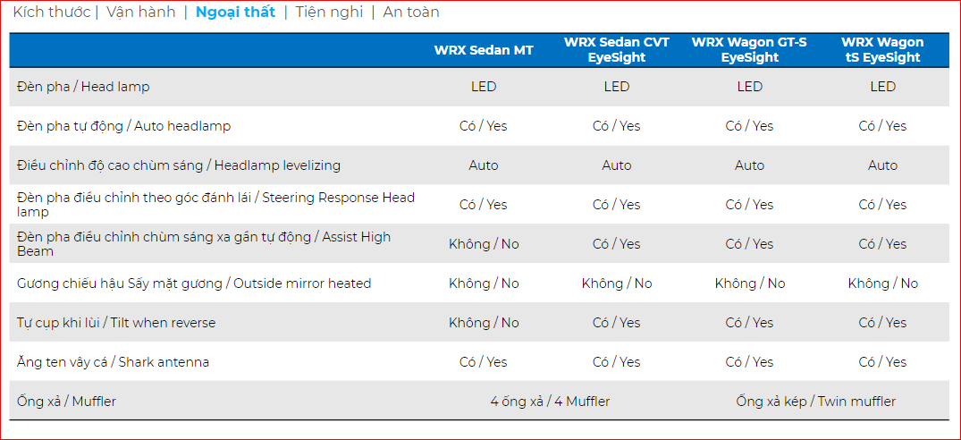Click the Ống xả / Muffler row label

point(66,402)
